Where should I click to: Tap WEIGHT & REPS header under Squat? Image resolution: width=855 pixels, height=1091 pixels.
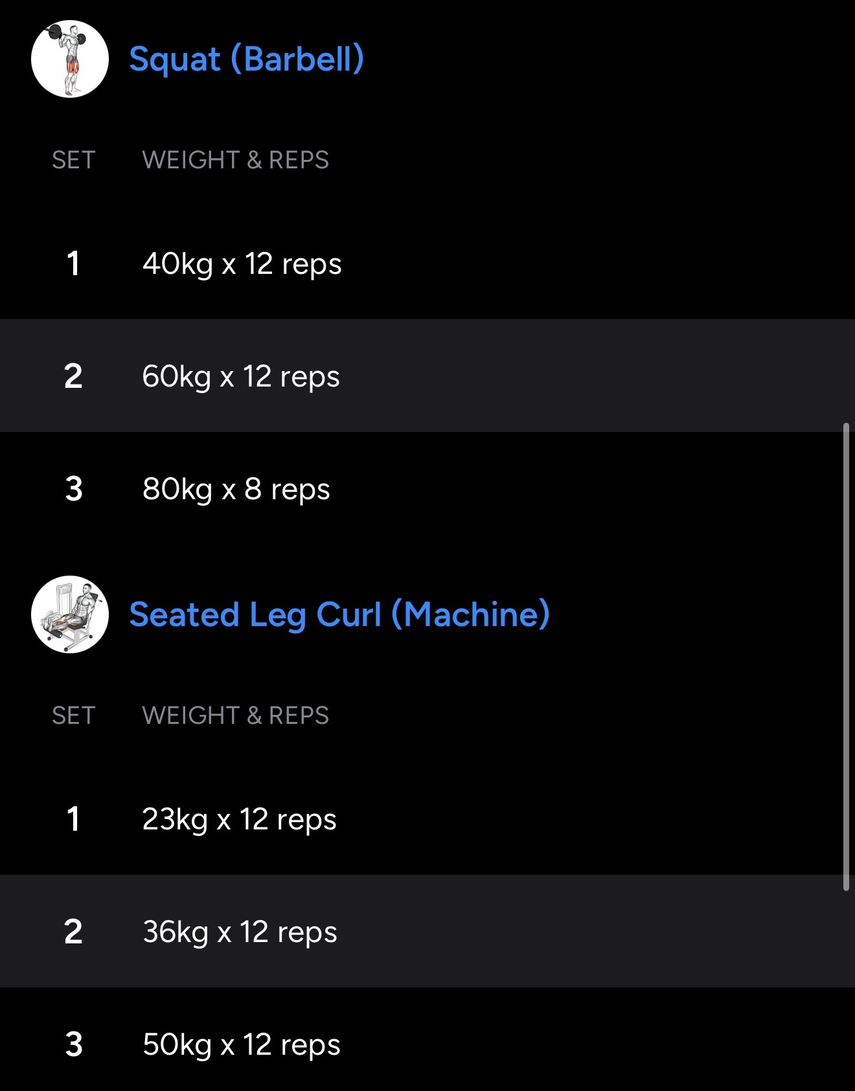(235, 160)
